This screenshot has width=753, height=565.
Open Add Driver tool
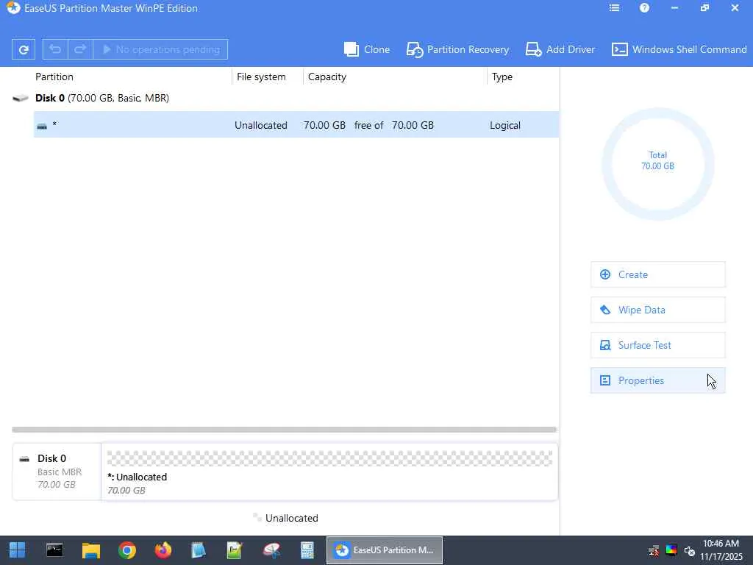(x=560, y=49)
